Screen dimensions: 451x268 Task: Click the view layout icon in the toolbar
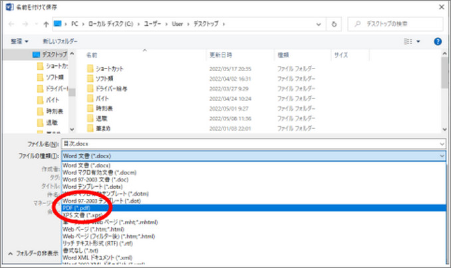(x=408, y=41)
